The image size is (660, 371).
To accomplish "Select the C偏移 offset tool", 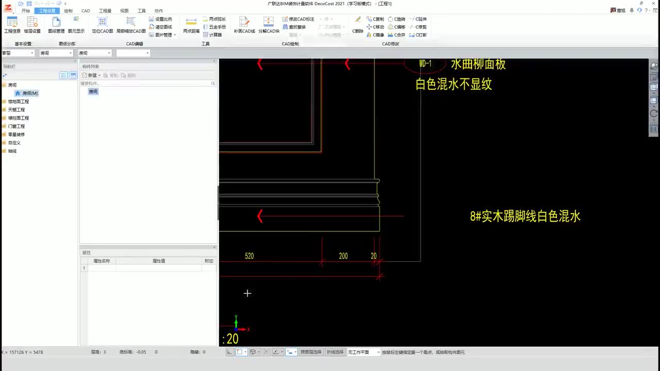I will [397, 27].
